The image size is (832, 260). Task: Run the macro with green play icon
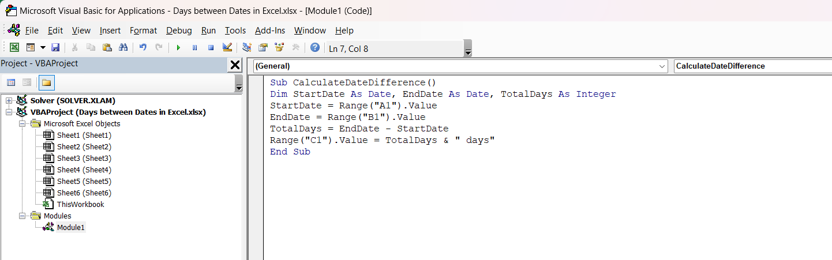(x=178, y=48)
